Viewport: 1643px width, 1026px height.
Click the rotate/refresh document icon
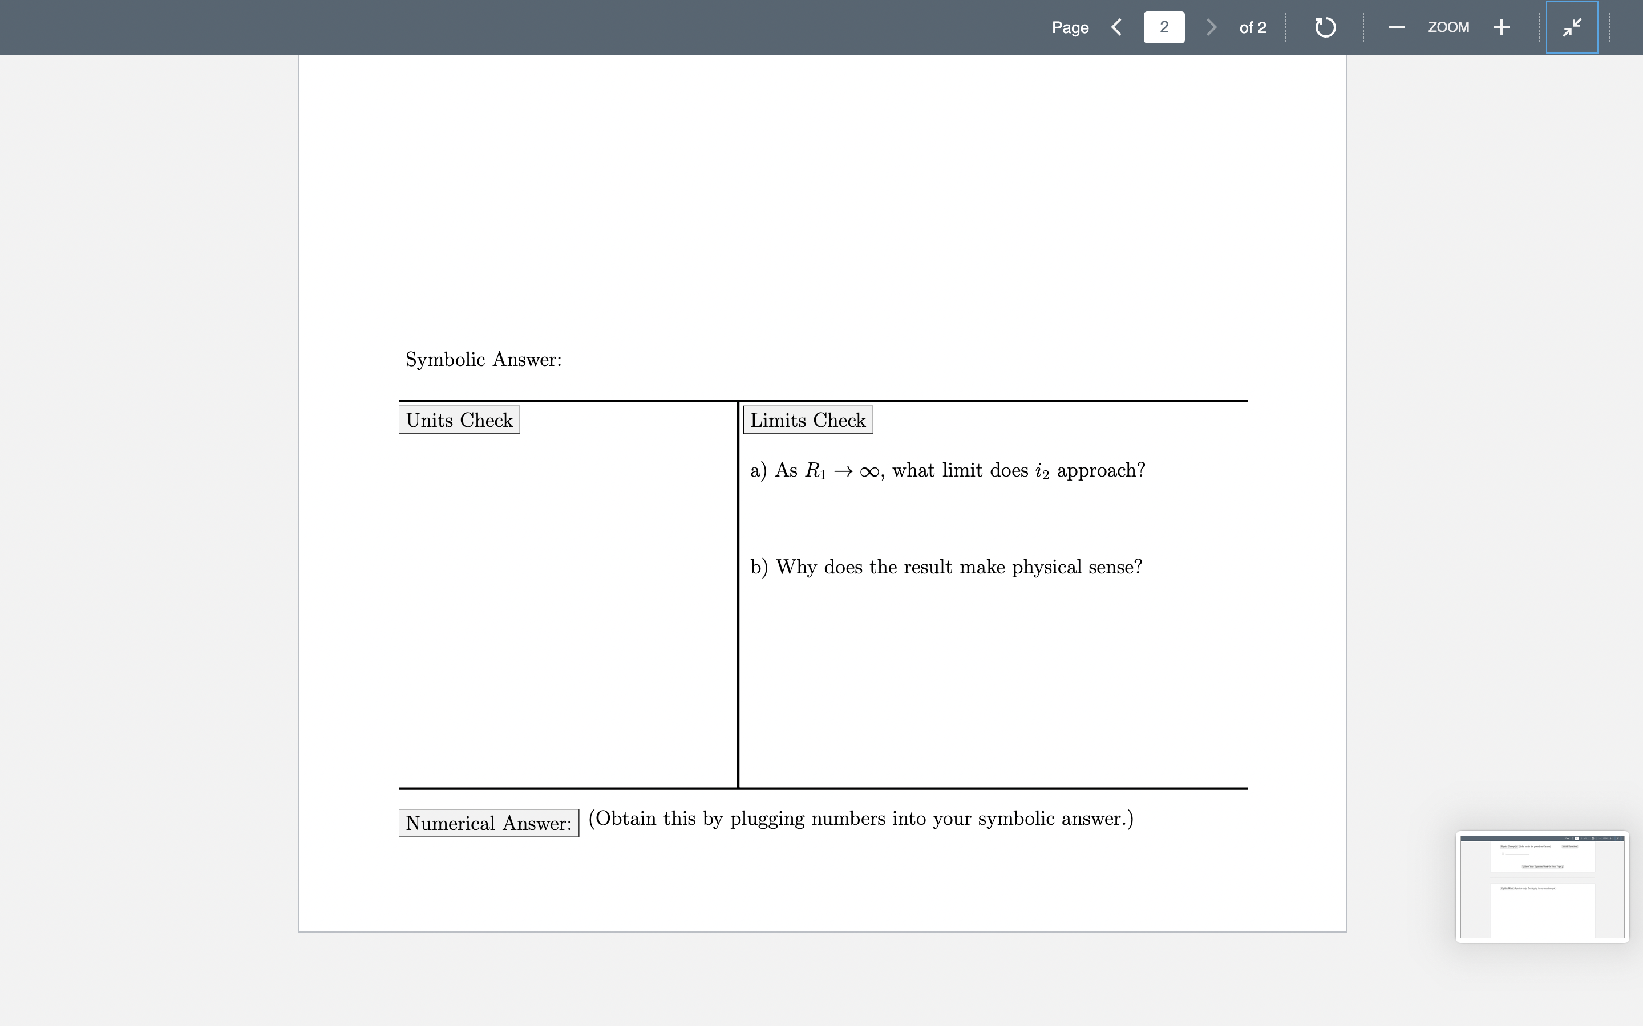[1325, 26]
